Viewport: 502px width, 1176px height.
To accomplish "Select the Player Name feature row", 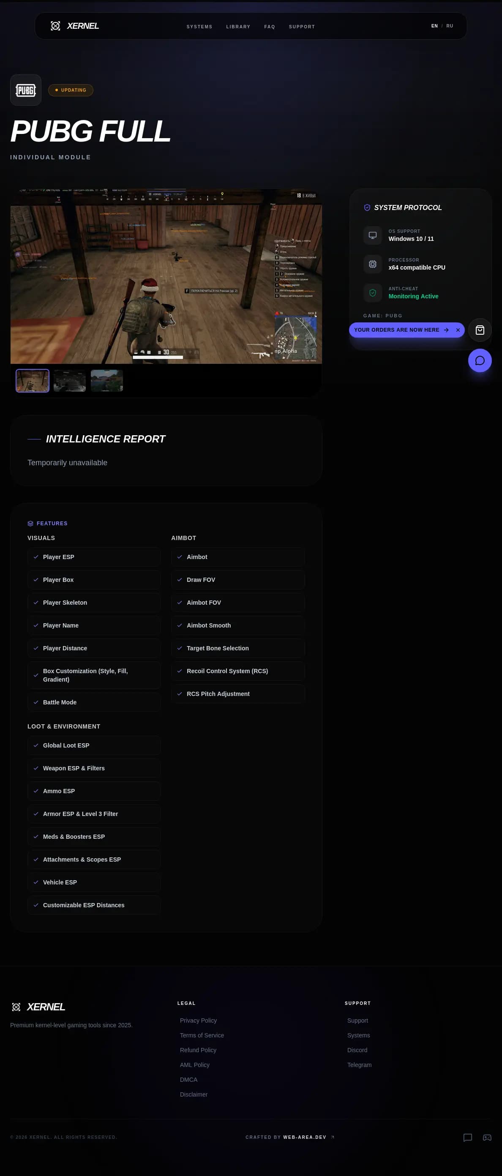I will 94,625.
